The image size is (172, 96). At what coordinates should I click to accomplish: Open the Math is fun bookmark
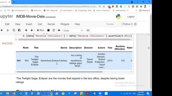click(36, 10)
